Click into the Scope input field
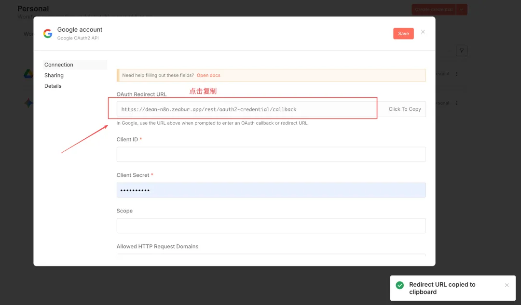Screen dimensions: 521x305 pos(271,225)
